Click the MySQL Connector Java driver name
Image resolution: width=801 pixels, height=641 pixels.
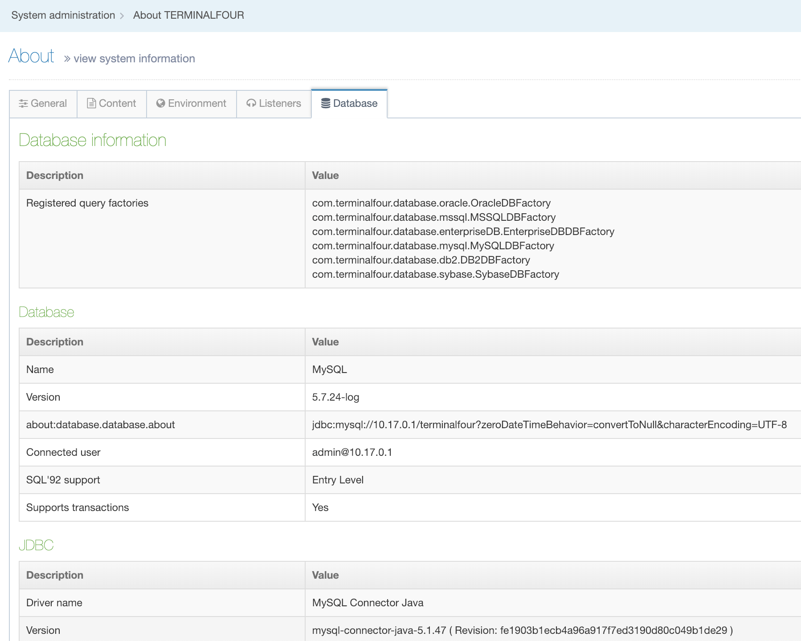coord(368,603)
